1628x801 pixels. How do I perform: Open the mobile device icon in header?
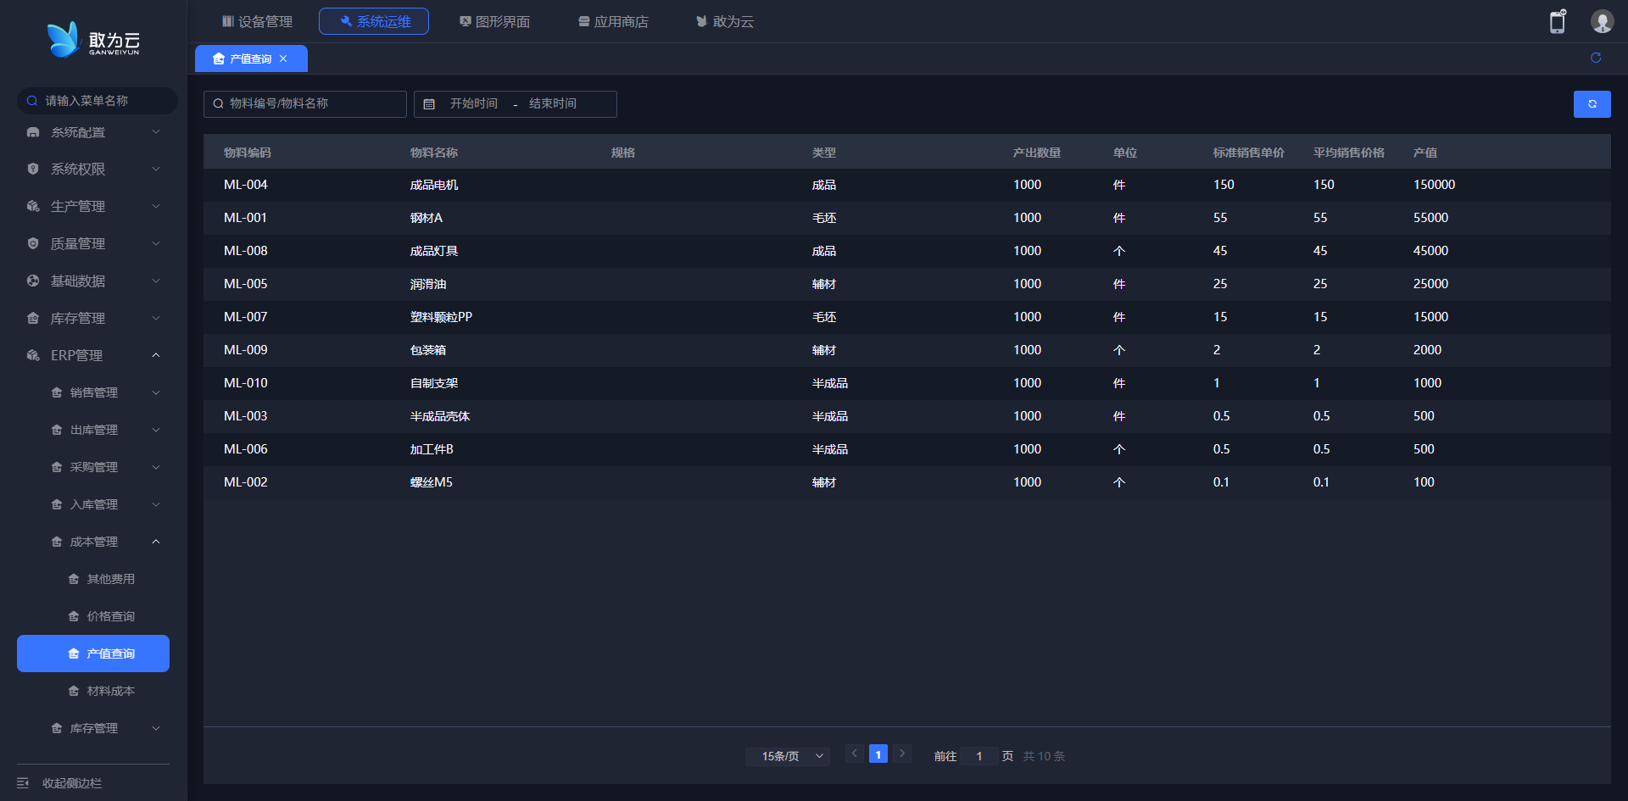(1558, 21)
